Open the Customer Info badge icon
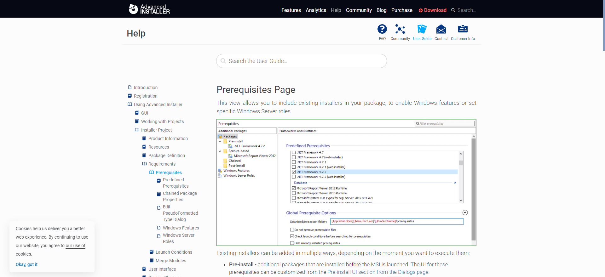Viewport: 605px width, 277px height. click(x=463, y=29)
